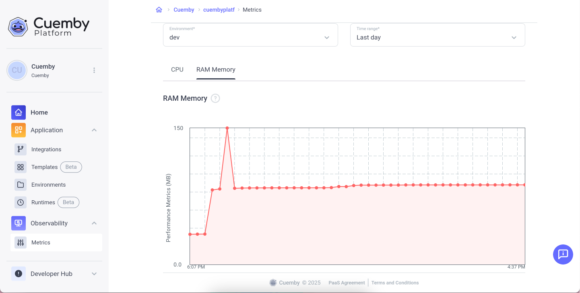Select the RAM Memory tab

coord(216,69)
